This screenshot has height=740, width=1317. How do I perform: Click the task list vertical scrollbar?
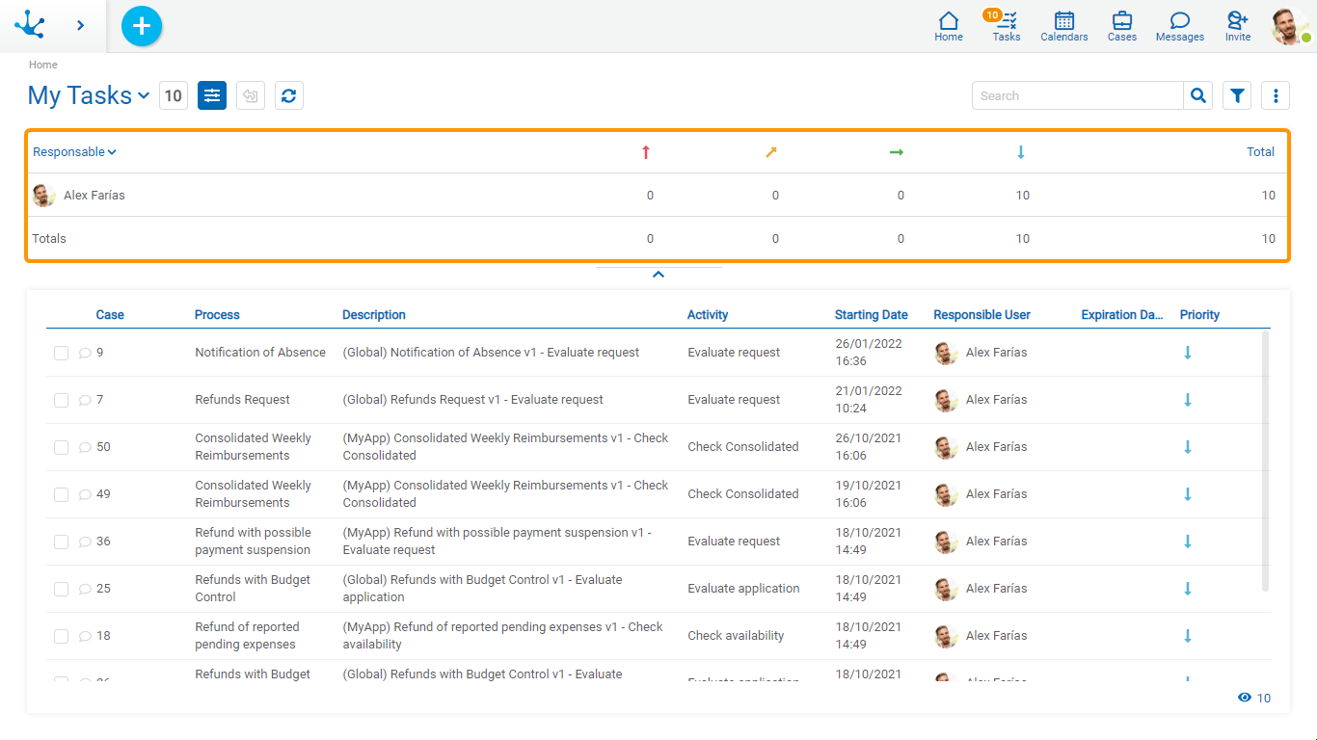[1265, 461]
